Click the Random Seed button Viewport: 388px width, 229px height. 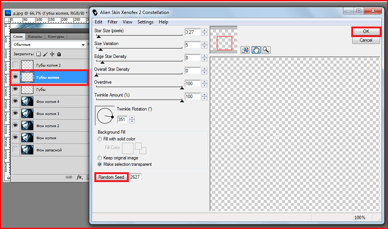click(x=111, y=177)
